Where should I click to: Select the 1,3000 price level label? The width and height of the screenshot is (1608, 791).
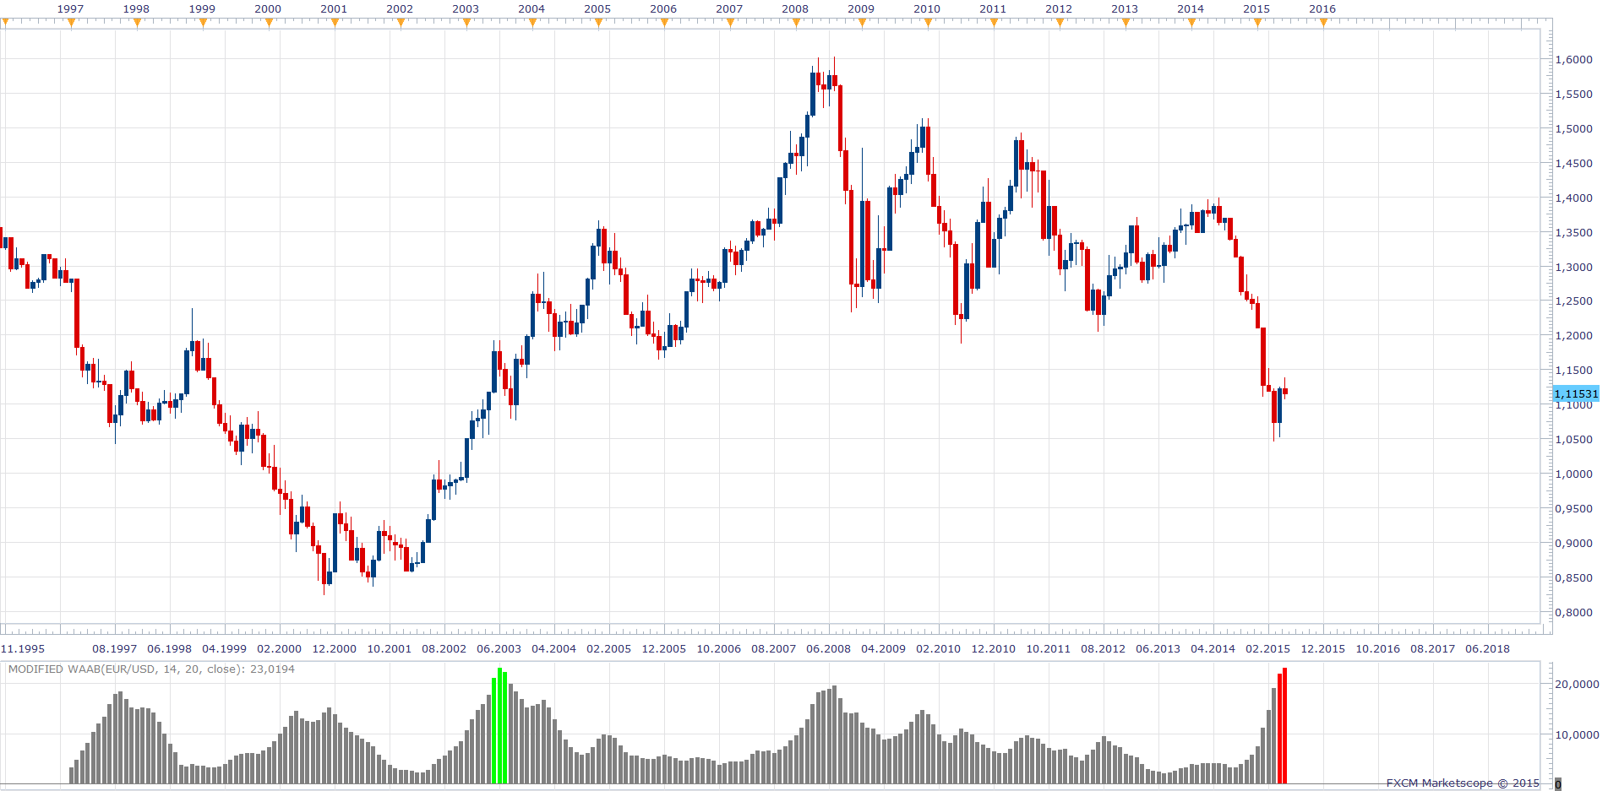coord(1574,268)
